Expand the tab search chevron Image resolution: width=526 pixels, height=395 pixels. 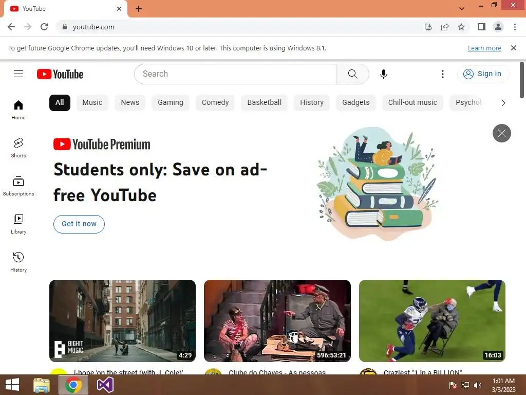462,9
